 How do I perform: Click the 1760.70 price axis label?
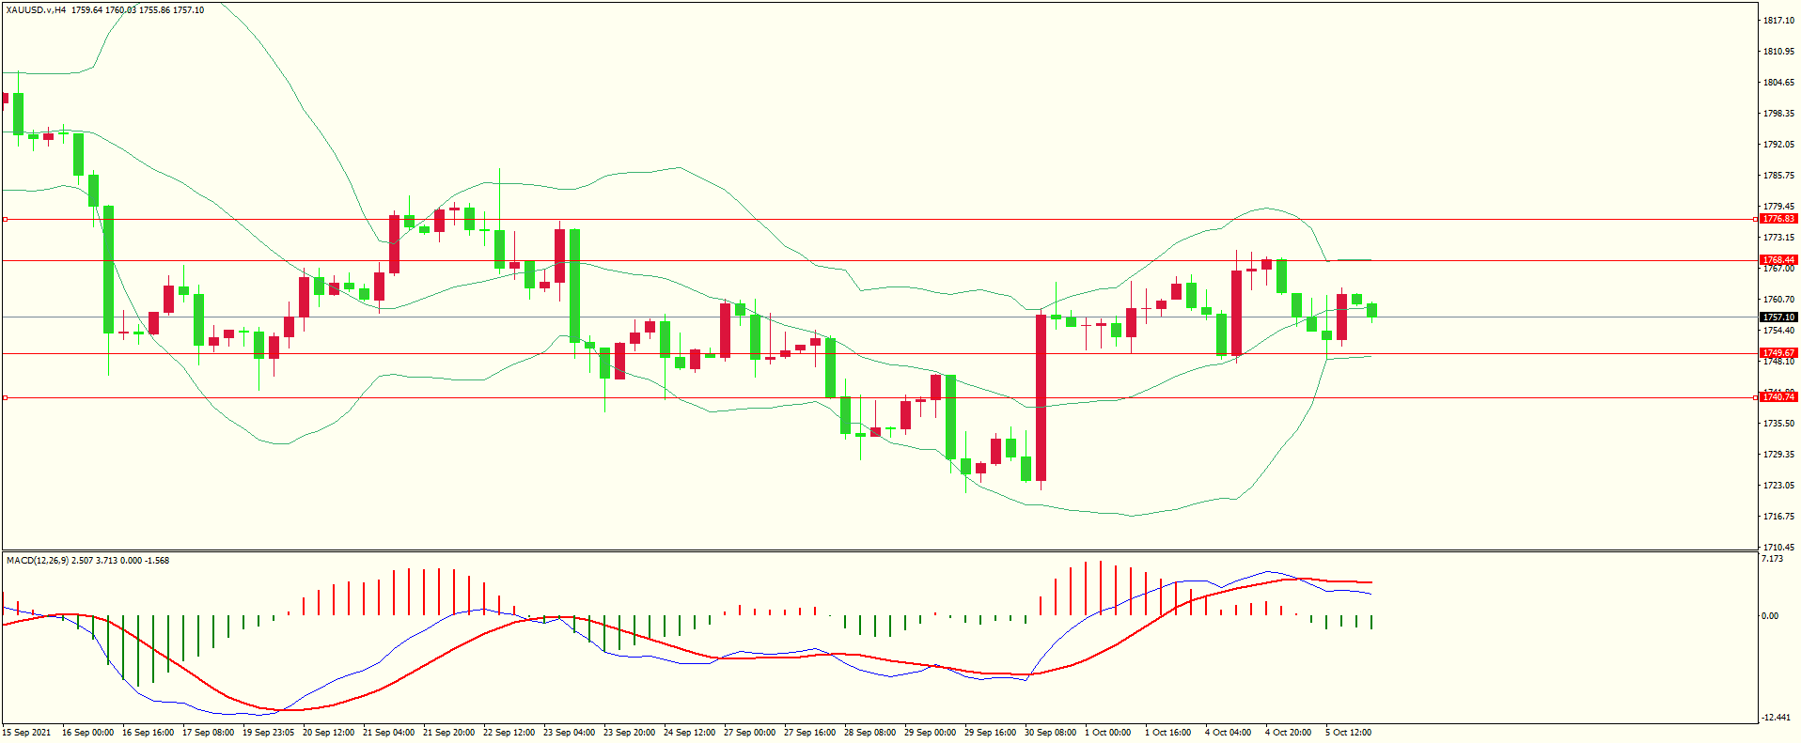pyautogui.click(x=1779, y=300)
